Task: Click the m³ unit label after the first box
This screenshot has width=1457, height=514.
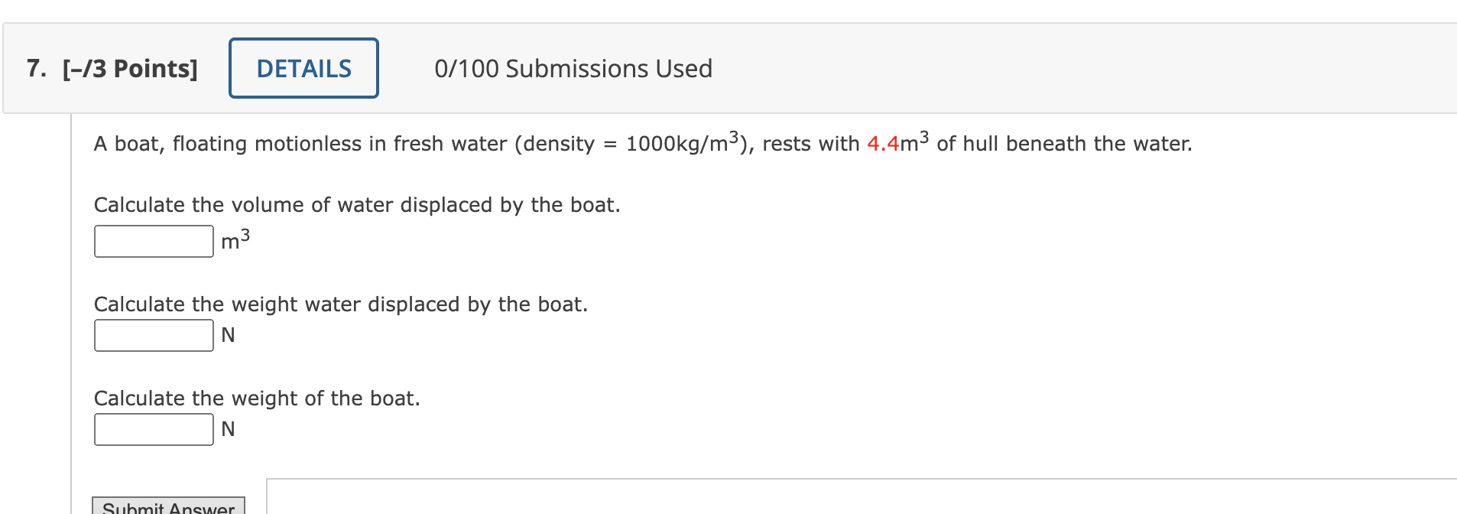Action: (x=232, y=240)
